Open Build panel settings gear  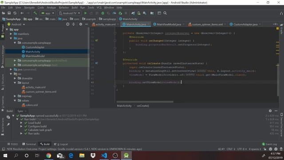coord(270,111)
